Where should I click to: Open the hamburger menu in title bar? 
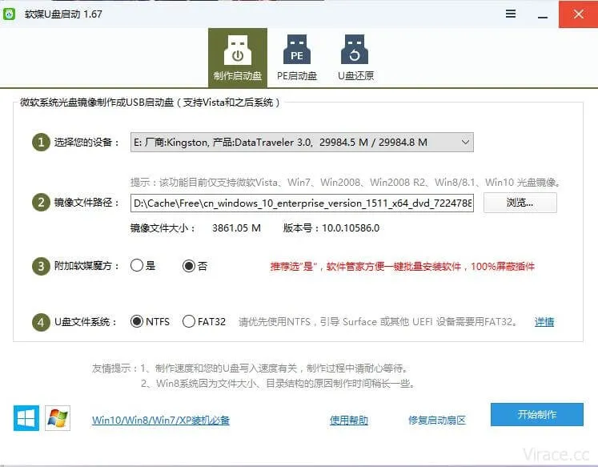(511, 14)
